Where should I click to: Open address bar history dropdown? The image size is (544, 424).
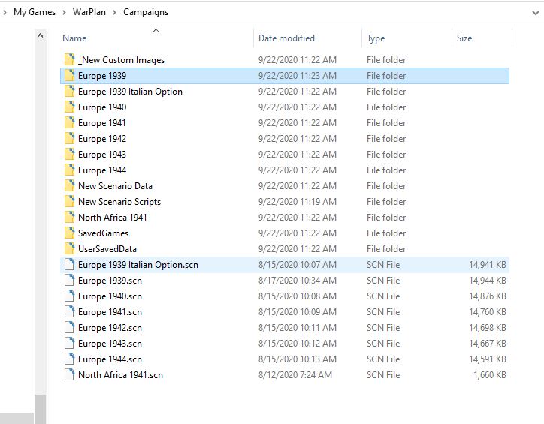(535, 13)
